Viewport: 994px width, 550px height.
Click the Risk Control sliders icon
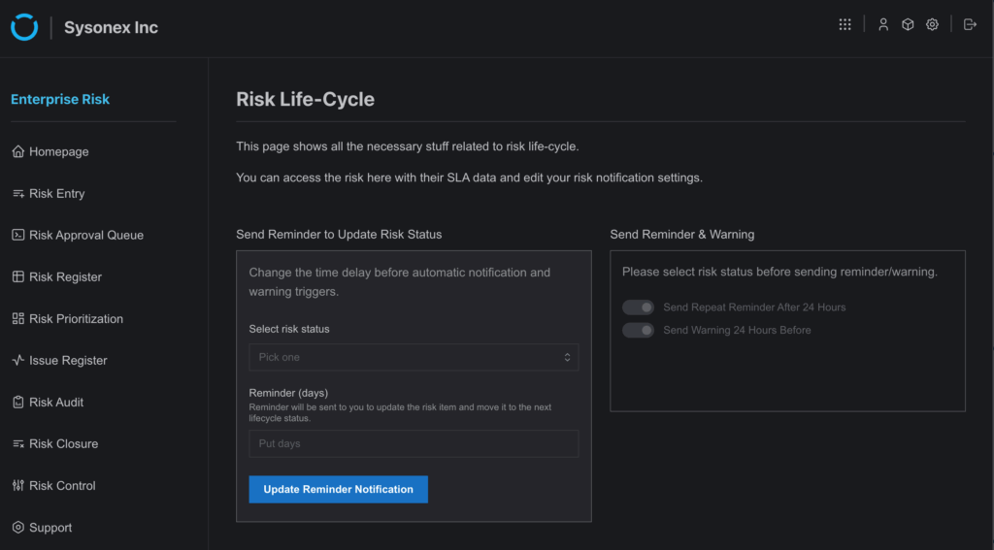pos(18,486)
